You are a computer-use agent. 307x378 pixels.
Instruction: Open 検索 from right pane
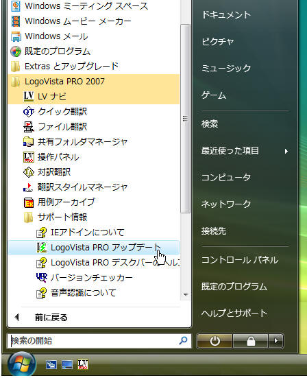point(210,124)
